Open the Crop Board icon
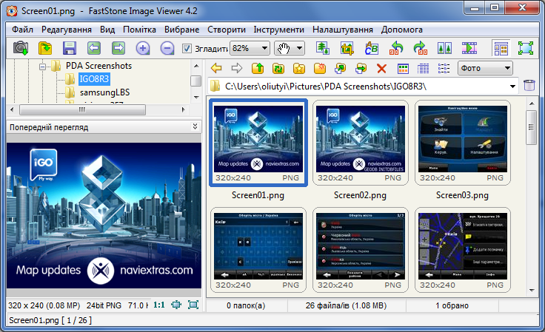This screenshot has width=545, height=332. click(347, 48)
